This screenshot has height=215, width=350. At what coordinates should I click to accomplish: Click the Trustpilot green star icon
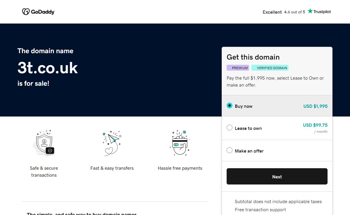[x=310, y=11]
